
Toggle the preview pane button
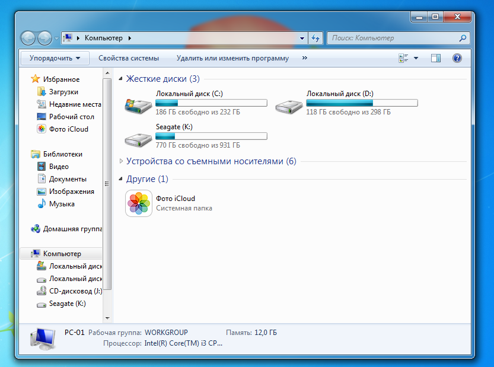[x=436, y=58]
